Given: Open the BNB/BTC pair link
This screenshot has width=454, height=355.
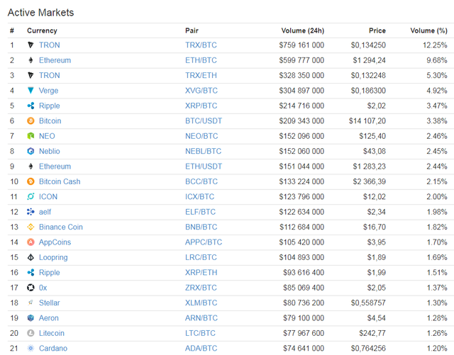Looking at the screenshot, I should point(201,227).
